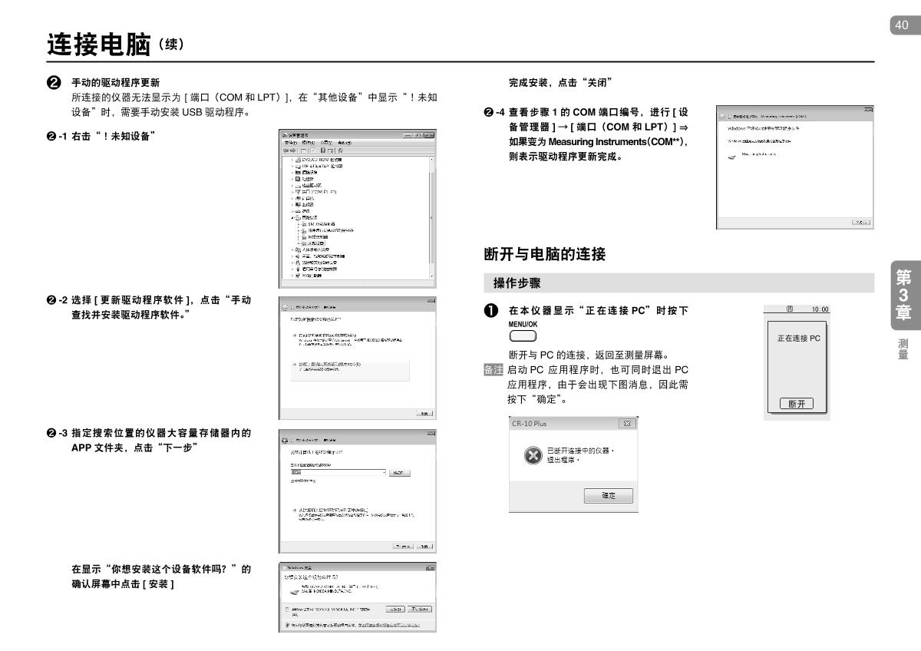Expand the DVD/CD-ROM drives tree node
Viewport: 921px width, 651px height.
pyautogui.click(x=294, y=158)
